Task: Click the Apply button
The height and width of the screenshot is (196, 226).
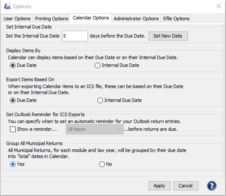Action: point(159,186)
